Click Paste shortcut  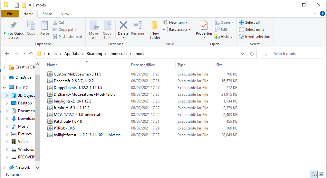(68, 37)
